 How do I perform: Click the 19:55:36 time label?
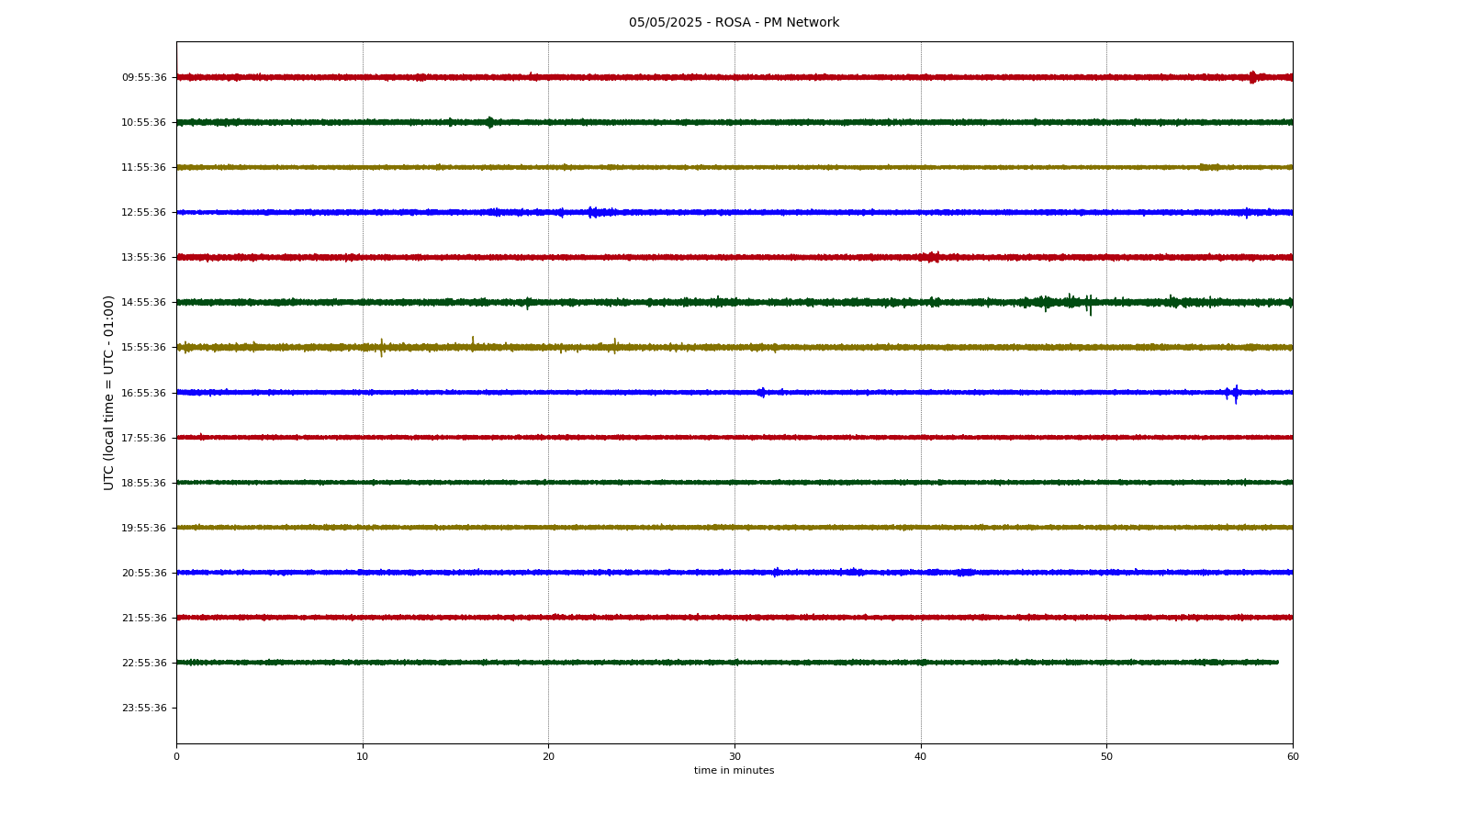(x=144, y=528)
